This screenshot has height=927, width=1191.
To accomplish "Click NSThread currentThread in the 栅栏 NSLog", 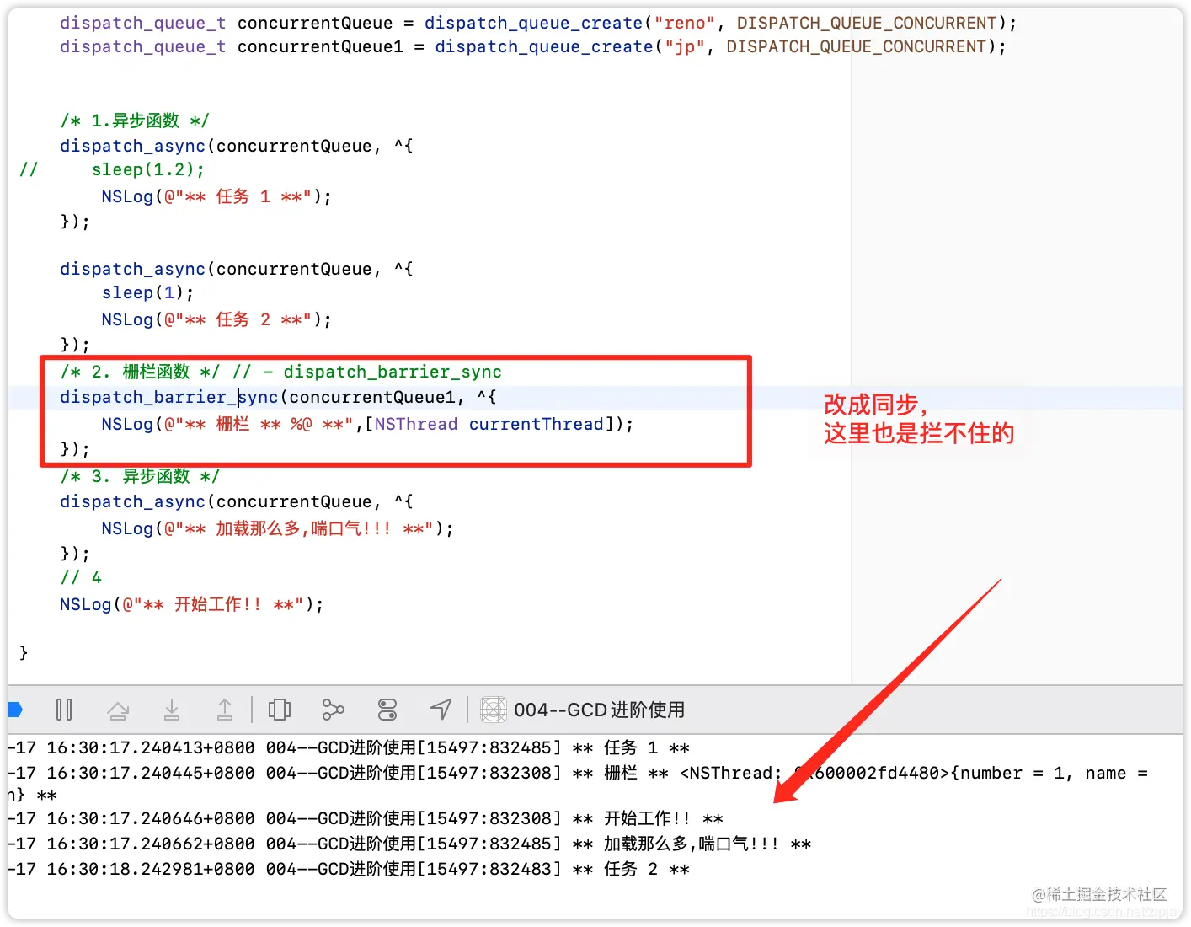I will click(489, 424).
